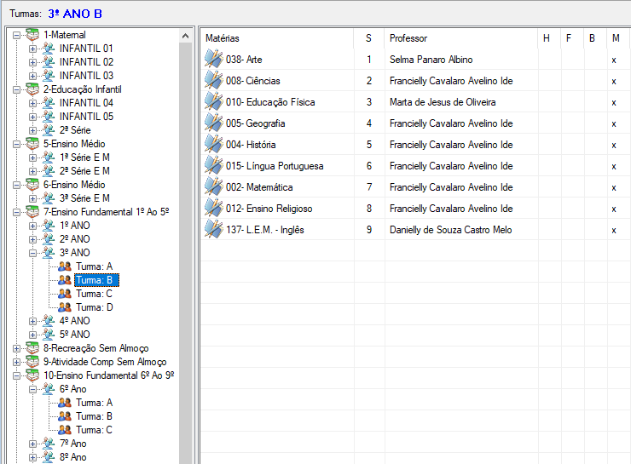Click the class icon beside INFANTIL 04
The height and width of the screenshot is (464, 631).
coord(48,103)
